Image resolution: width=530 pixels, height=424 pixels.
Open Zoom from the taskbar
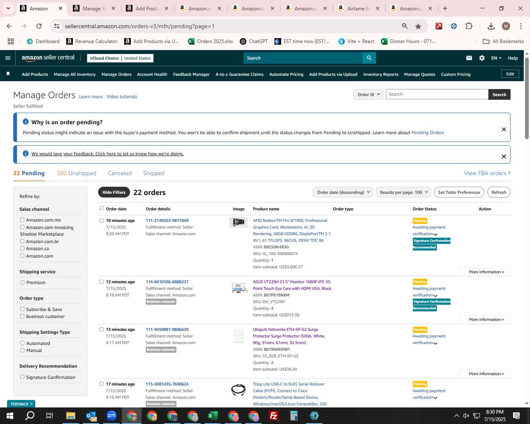click(x=111, y=416)
